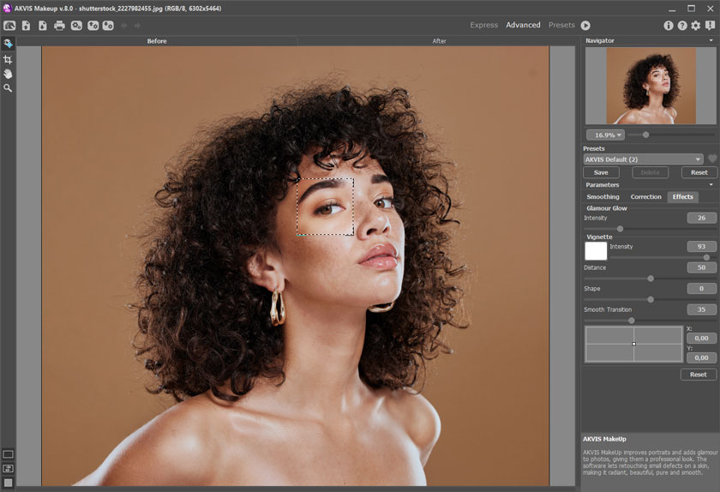
Task: Click the Navigator thumbnail preview
Action: pos(650,86)
